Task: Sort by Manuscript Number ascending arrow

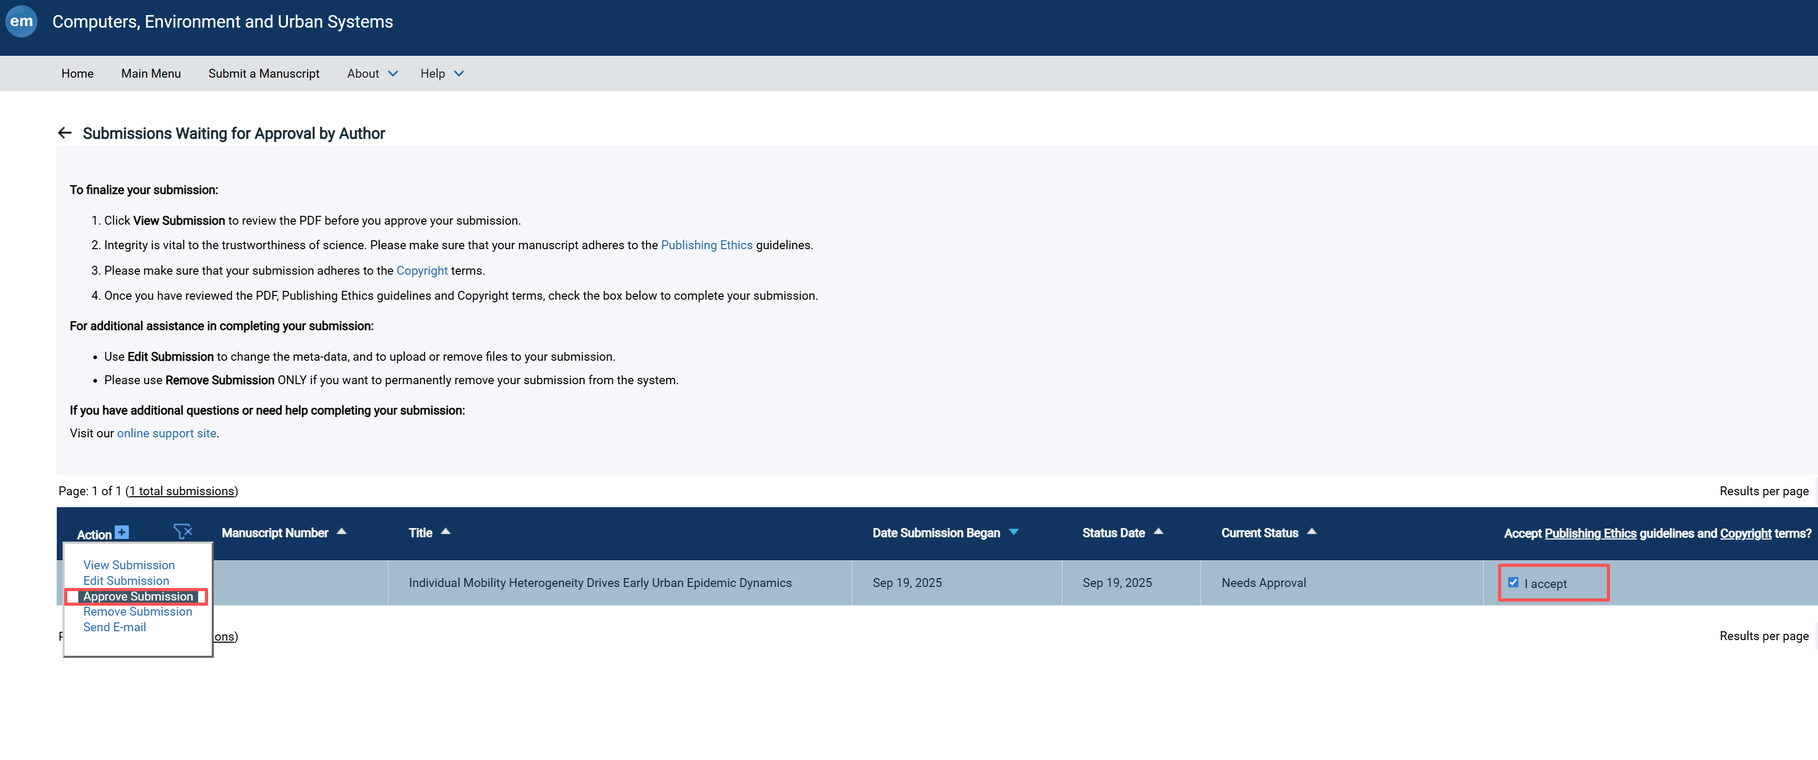Action: pos(342,531)
